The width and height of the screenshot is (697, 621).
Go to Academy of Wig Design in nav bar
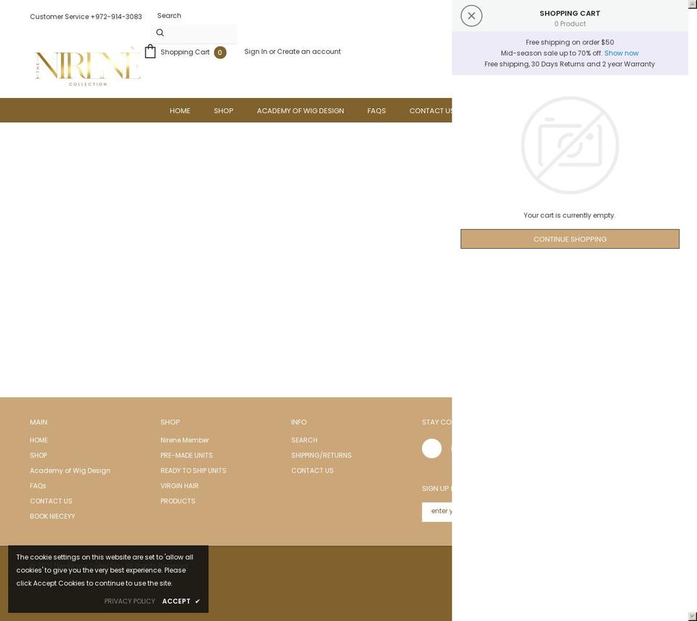click(x=301, y=110)
